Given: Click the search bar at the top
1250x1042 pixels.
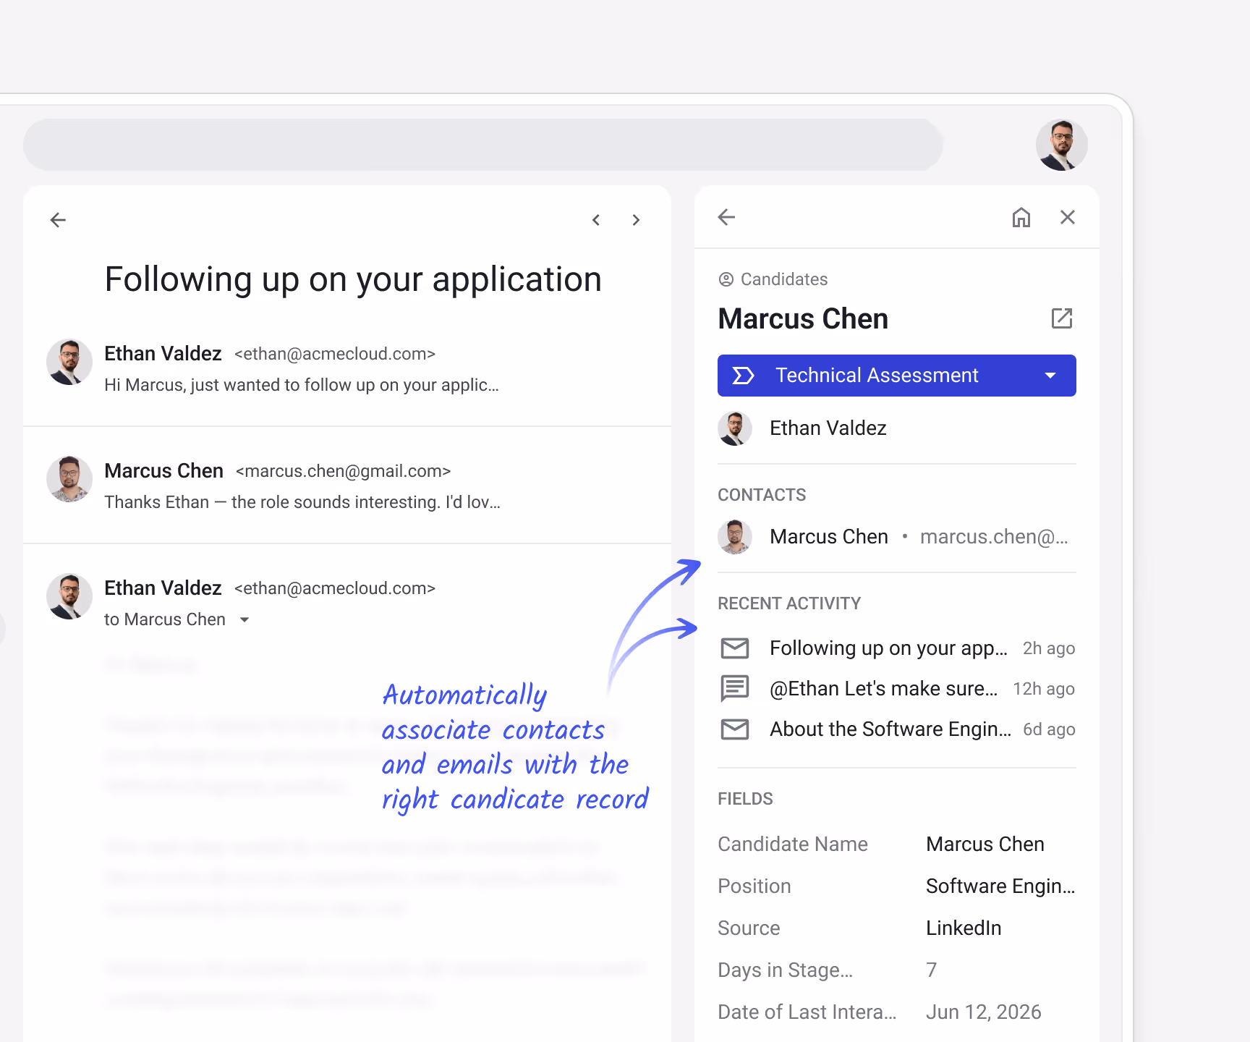Looking at the screenshot, I should 483,145.
